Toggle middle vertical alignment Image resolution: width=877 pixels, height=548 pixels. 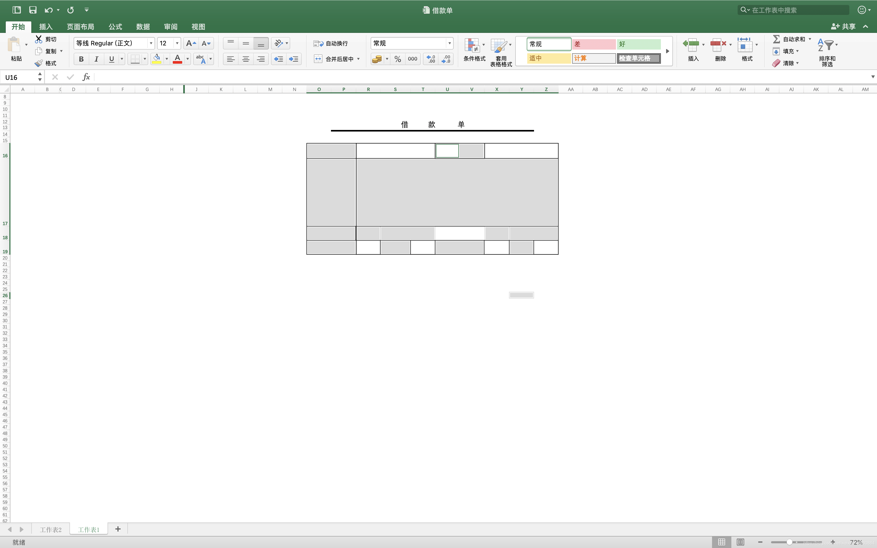coord(246,44)
